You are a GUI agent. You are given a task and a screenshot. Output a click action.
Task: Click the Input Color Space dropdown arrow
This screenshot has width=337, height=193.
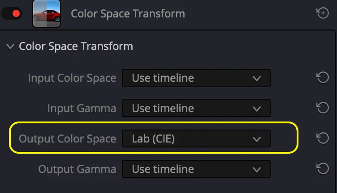click(257, 78)
